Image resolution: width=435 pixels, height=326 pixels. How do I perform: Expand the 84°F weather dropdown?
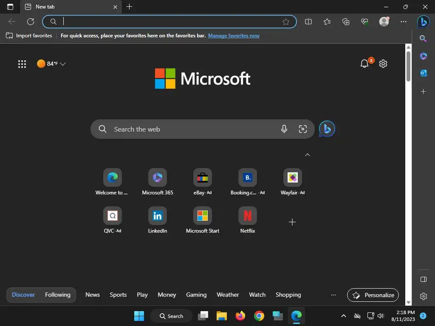51,64
